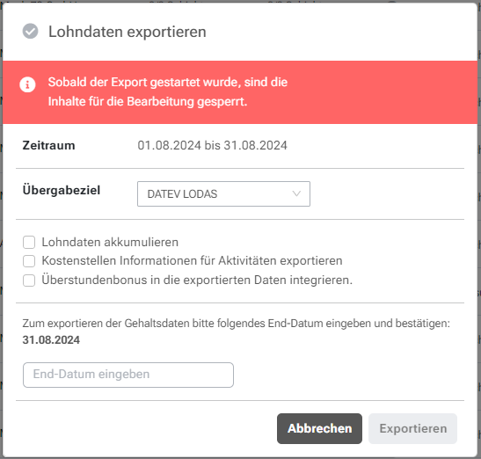Screen dimensions: 481x459
Task: Click the info icon in red banner
Action: 27,84
